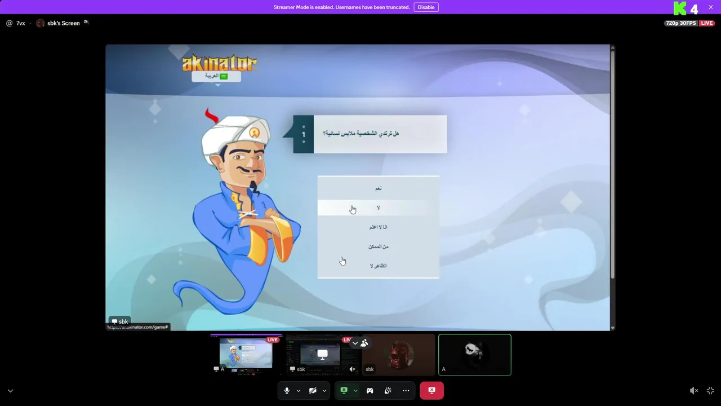This screenshot has width=721, height=406.
Task: Exit full screen view
Action: pos(710,390)
